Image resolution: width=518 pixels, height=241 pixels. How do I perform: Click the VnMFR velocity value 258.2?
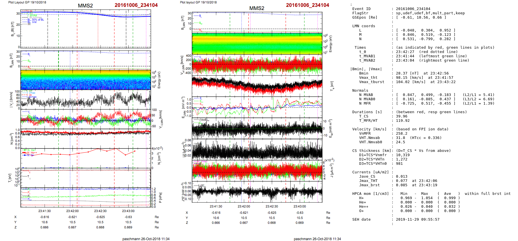[402, 134]
